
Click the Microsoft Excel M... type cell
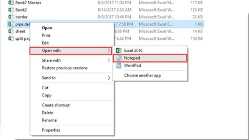[157, 3]
